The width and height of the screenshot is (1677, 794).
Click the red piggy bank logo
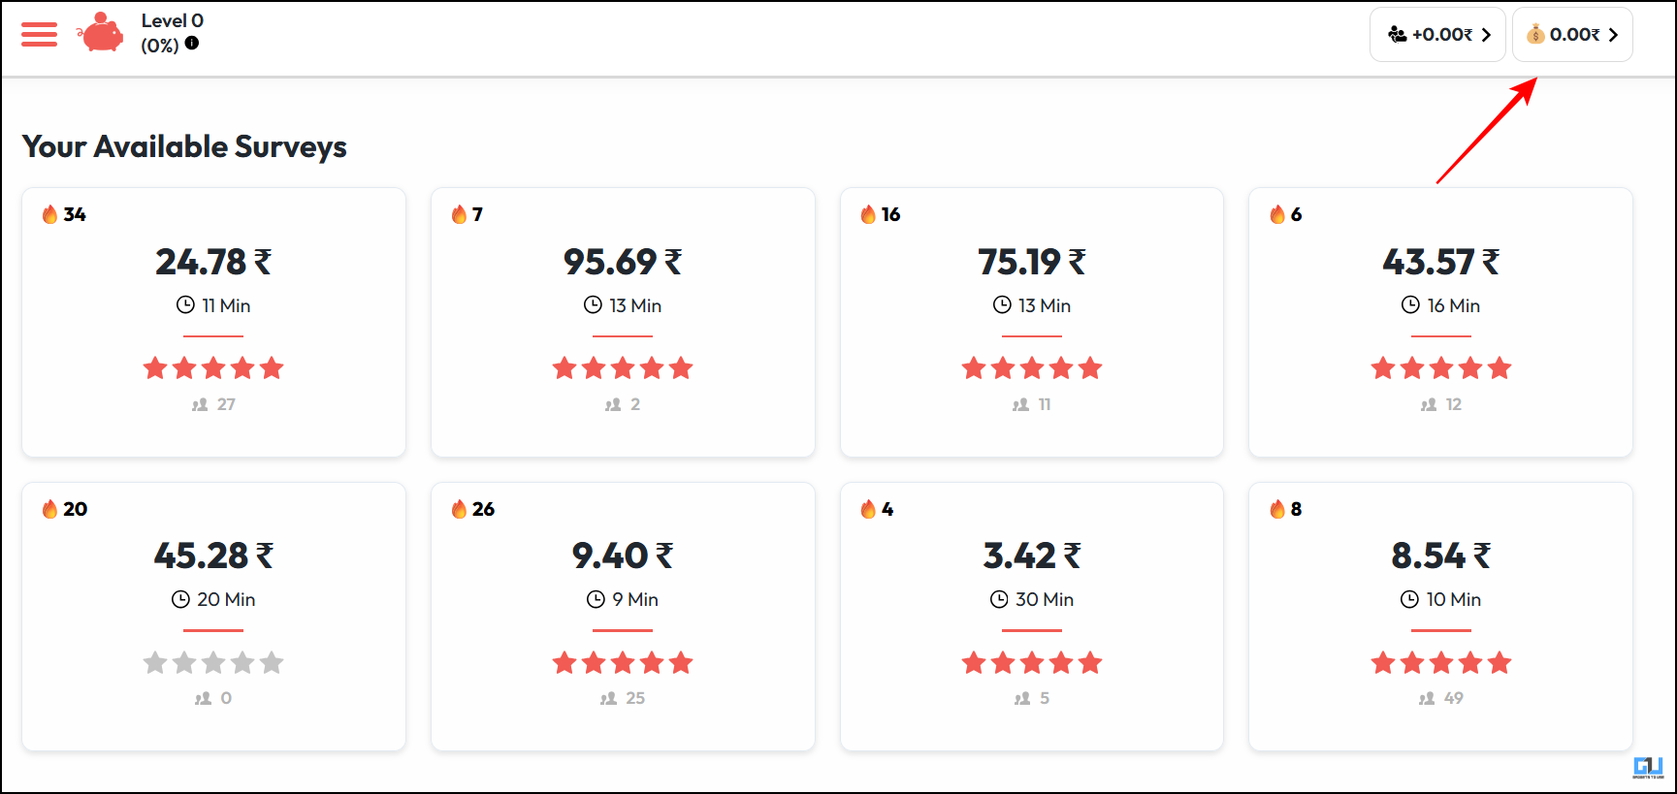point(100,33)
